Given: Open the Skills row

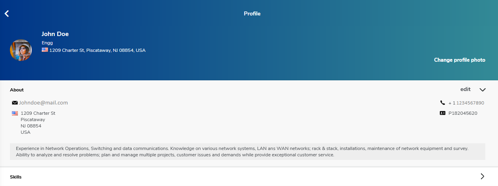Looking at the screenshot, I should tap(249, 177).
